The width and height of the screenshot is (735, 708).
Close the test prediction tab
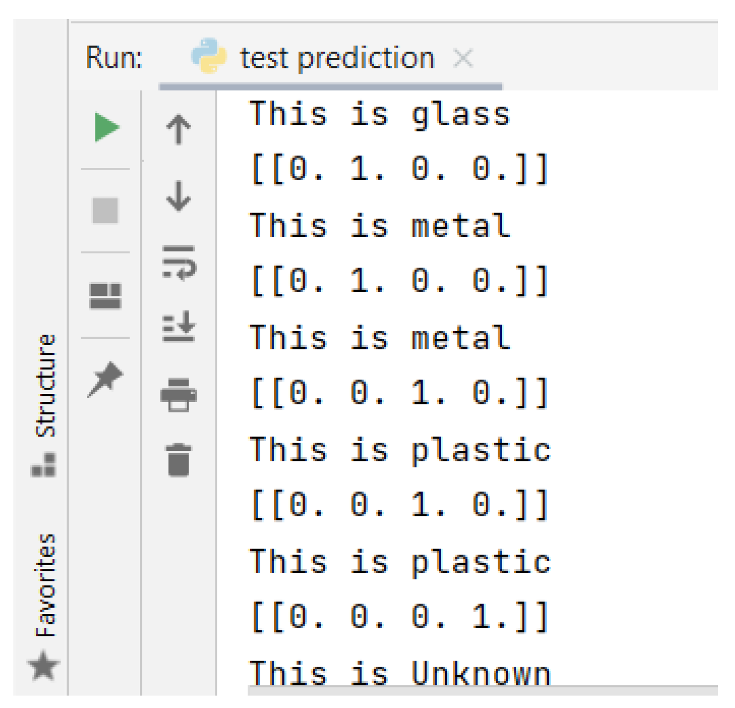(463, 59)
